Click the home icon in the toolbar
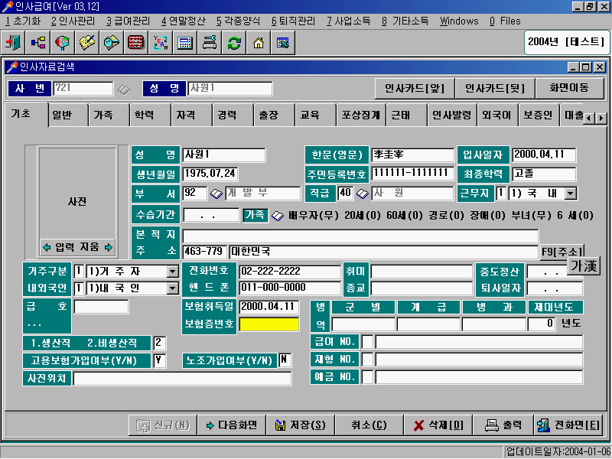Viewport: 612px width, 459px height. tap(259, 44)
